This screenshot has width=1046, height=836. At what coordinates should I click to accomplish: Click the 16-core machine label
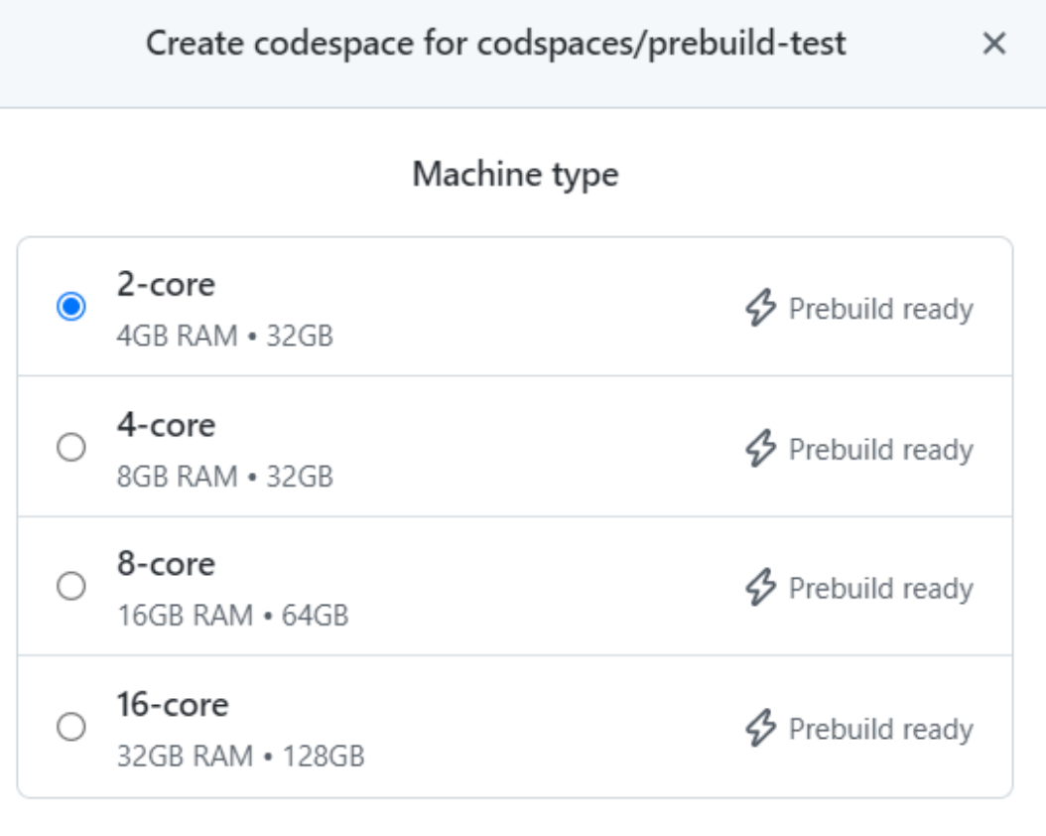173,705
